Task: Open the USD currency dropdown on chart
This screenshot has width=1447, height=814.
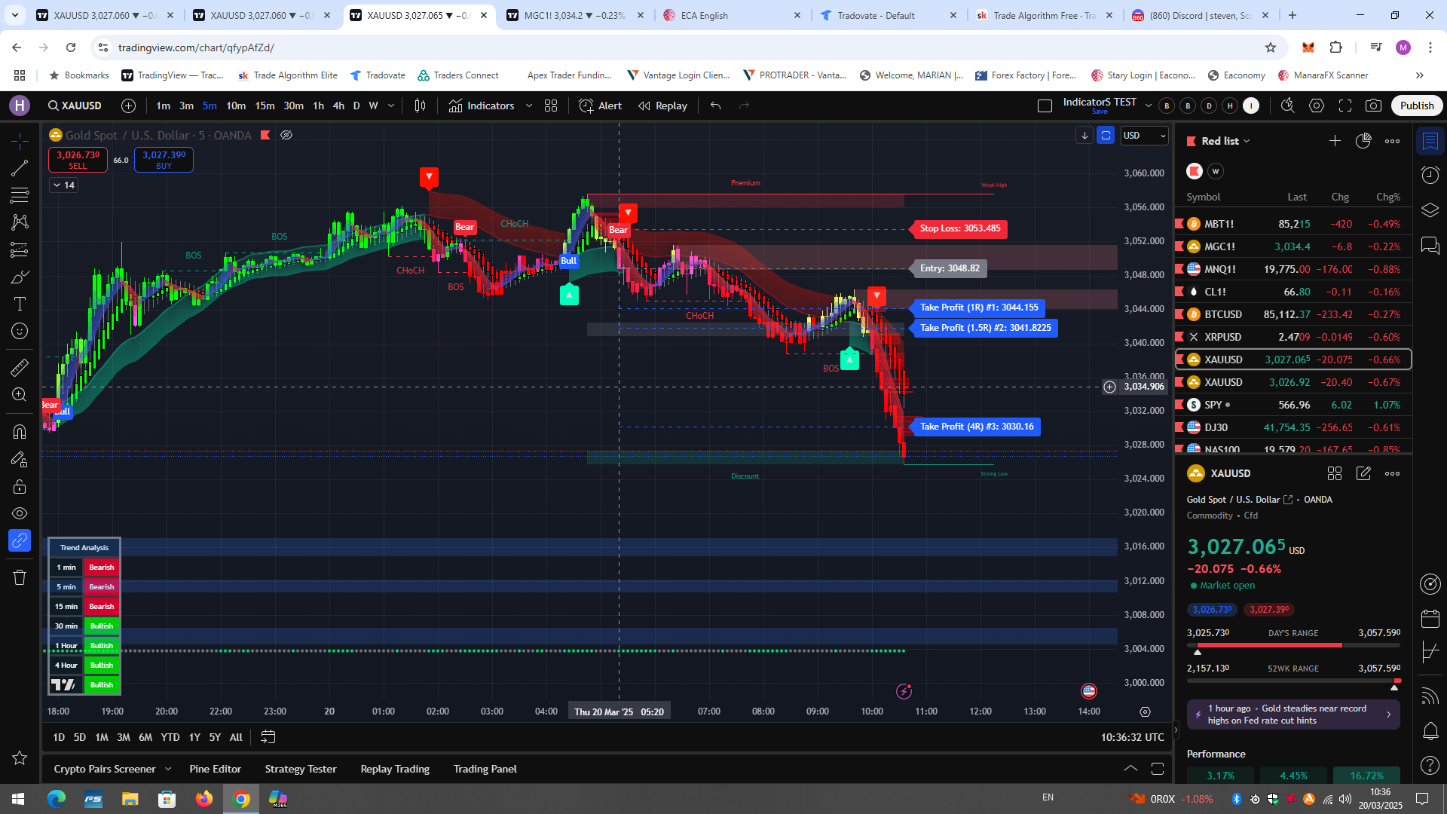Action: (x=1143, y=136)
